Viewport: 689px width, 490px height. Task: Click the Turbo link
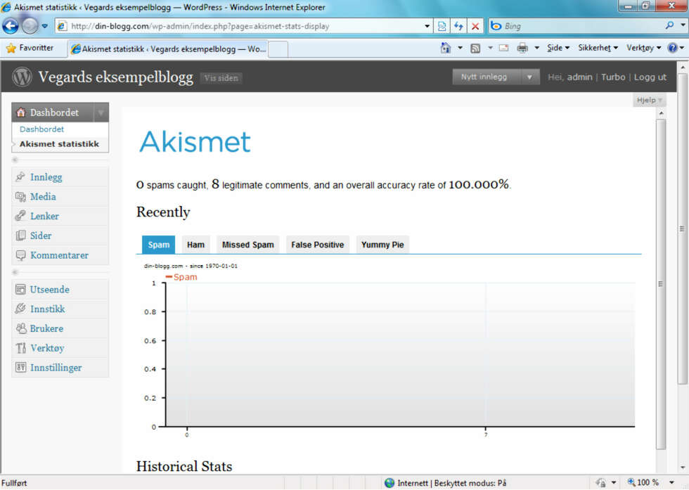pos(613,77)
